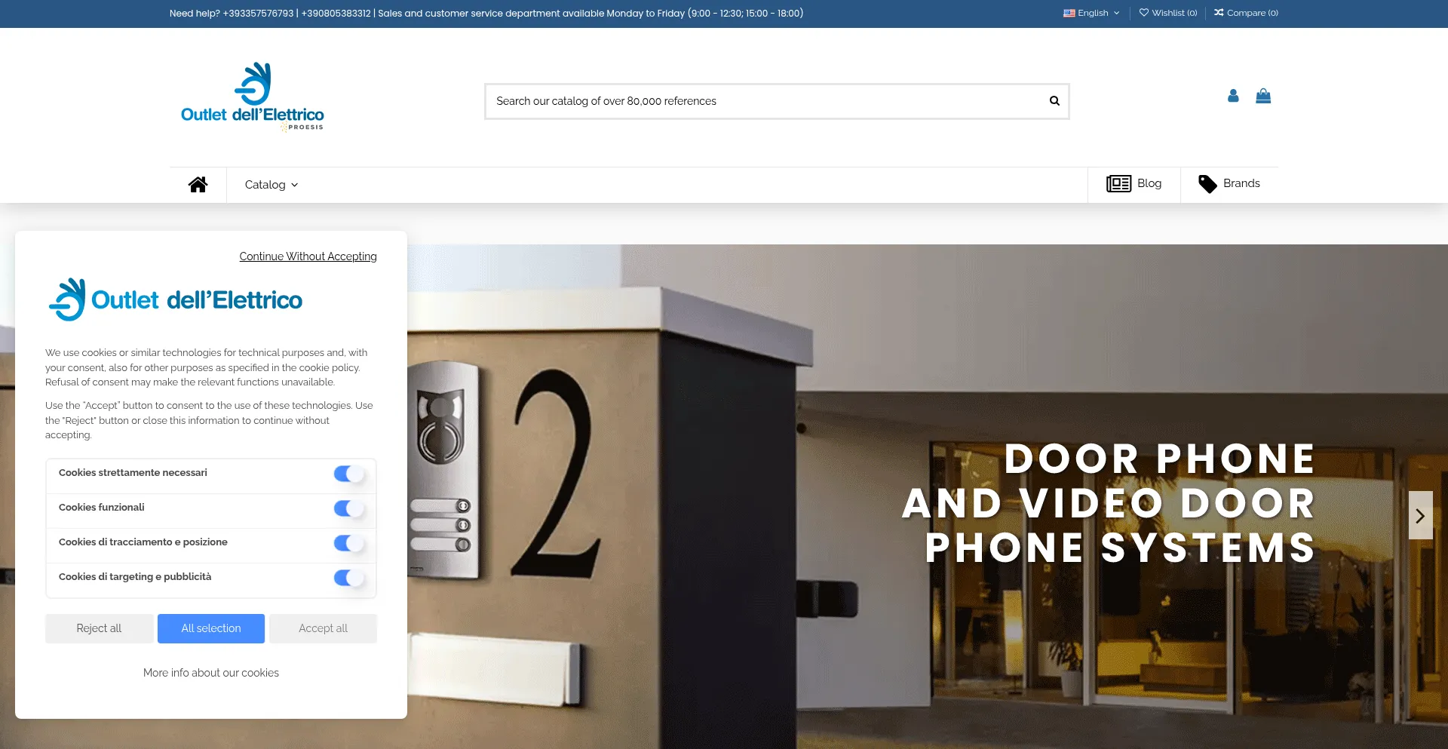The image size is (1448, 749).
Task: Expand the Catalog dropdown menu
Action: coord(271,185)
